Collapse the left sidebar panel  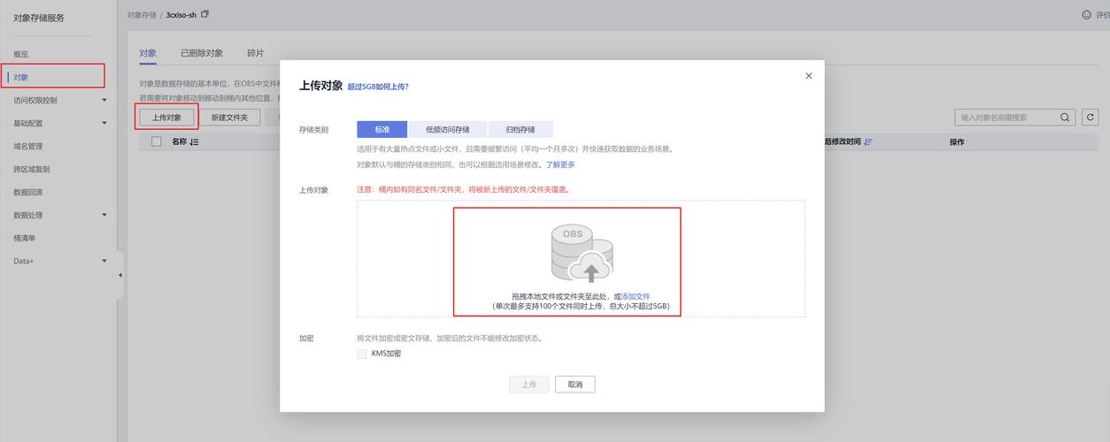[120, 275]
